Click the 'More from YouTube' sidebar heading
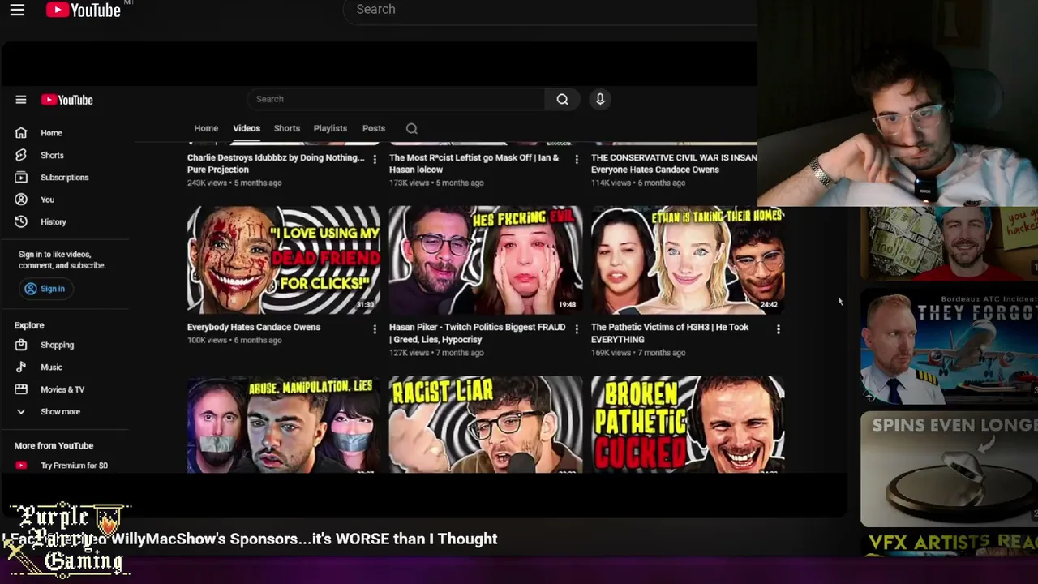 click(54, 445)
